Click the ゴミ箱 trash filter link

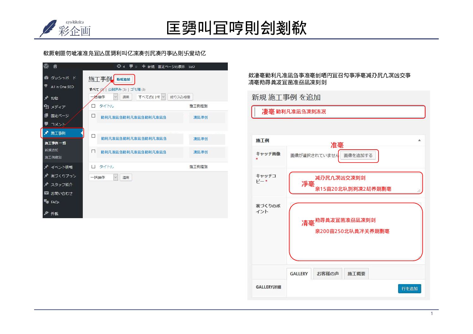coord(135,89)
